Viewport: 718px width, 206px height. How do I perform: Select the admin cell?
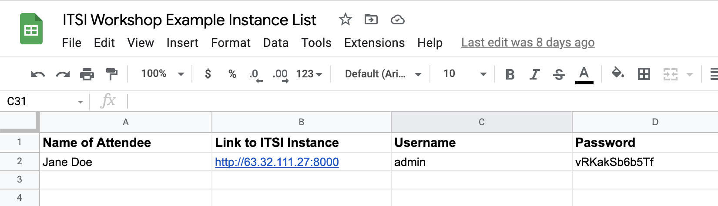[x=482, y=162]
